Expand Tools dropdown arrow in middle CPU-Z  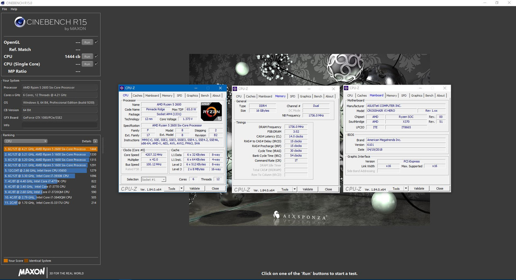point(295,189)
